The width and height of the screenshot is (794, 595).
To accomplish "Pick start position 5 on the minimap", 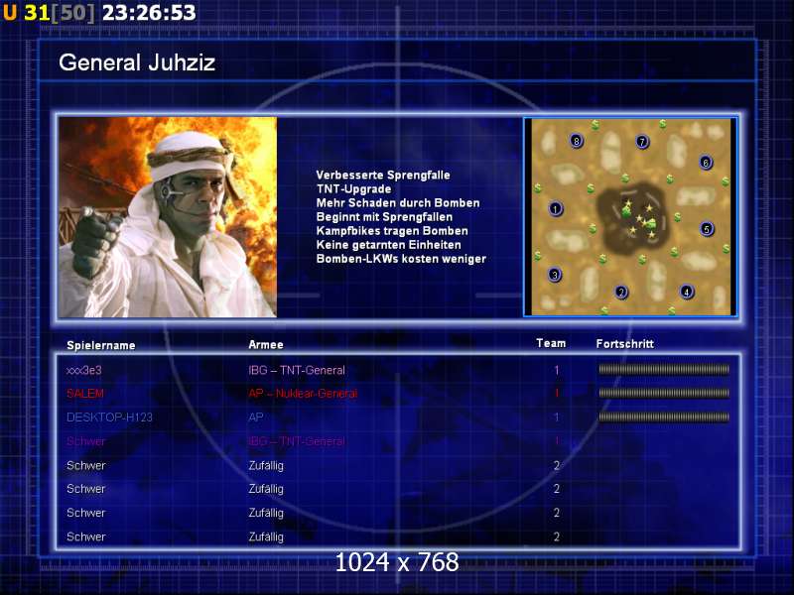I will pos(707,229).
